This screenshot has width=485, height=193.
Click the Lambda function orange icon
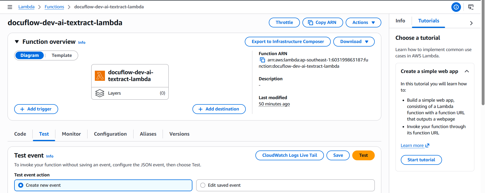tap(100, 76)
